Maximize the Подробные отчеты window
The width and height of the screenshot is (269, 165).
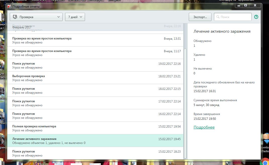tap(246, 5)
